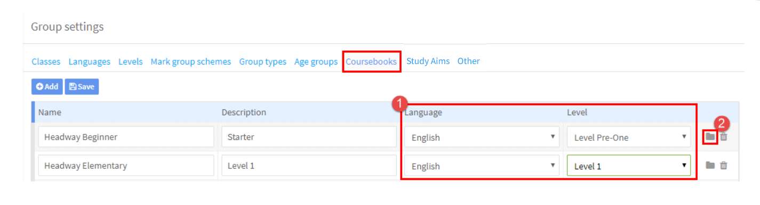Click the Group settings heading

[67, 27]
